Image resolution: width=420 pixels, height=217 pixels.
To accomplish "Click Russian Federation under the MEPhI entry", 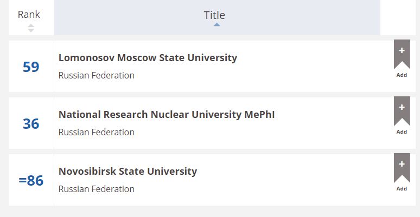I will 97,132.
